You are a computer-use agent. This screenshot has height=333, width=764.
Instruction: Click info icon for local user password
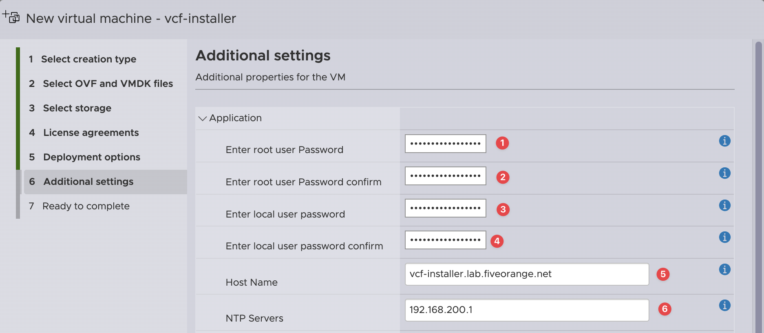click(724, 205)
